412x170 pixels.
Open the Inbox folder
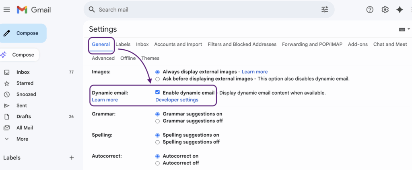pyautogui.click(x=23, y=72)
